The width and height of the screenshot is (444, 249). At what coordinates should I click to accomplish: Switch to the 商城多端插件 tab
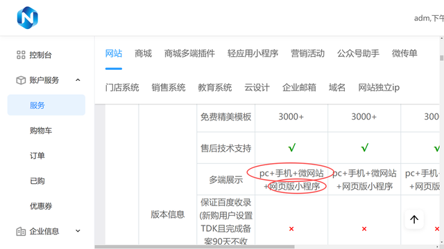coord(189,53)
